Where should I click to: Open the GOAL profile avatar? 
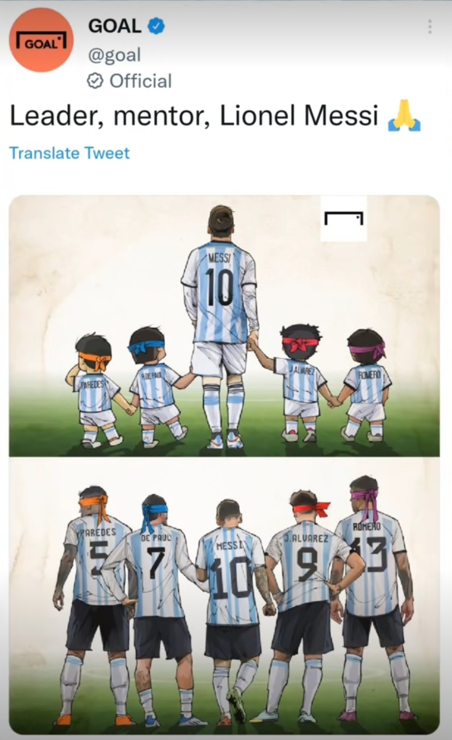pyautogui.click(x=41, y=41)
